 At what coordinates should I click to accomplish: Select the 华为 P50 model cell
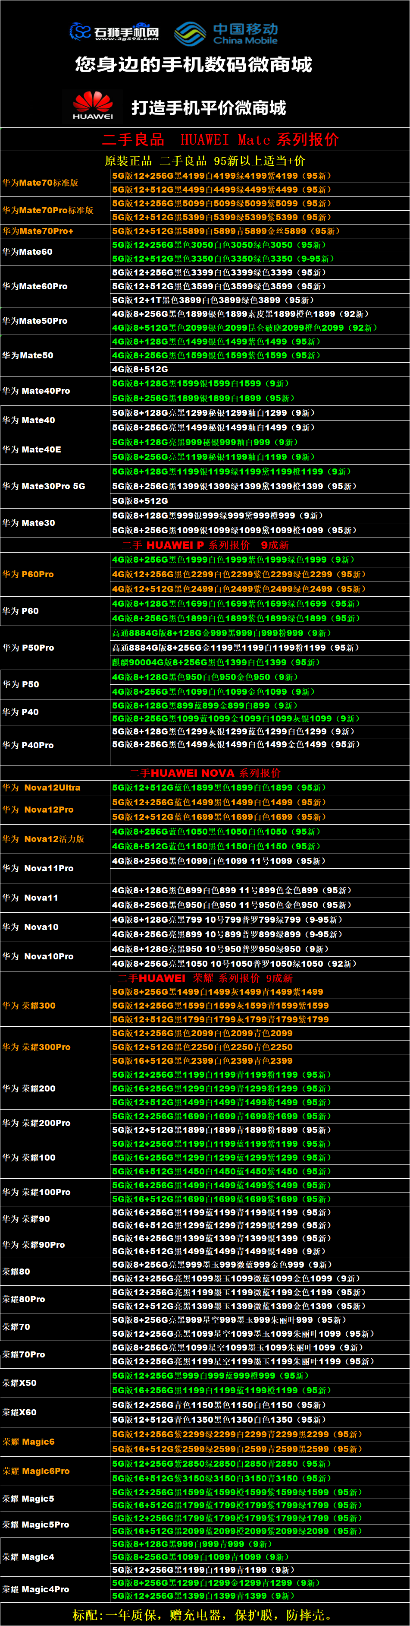pos(55,684)
